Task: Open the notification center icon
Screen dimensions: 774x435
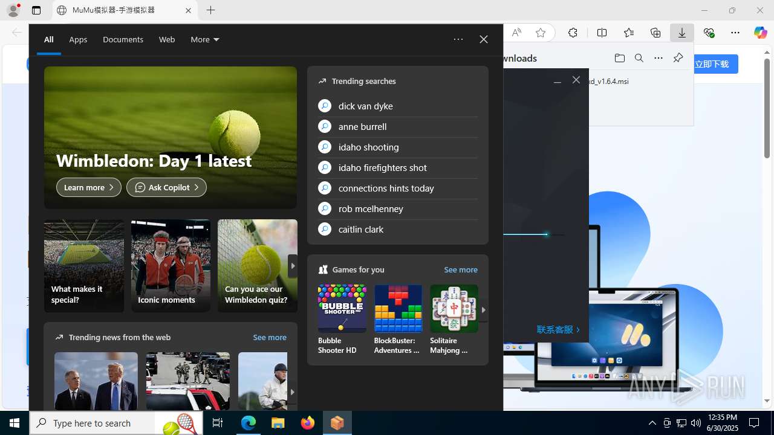Action: pos(754,423)
